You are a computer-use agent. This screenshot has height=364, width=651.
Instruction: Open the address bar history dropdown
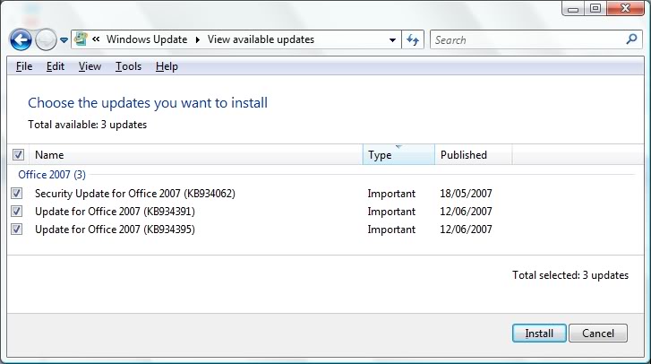[392, 39]
